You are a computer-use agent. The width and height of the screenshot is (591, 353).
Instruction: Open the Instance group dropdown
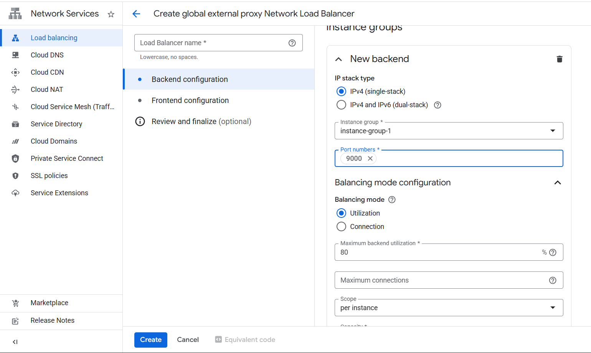point(448,131)
